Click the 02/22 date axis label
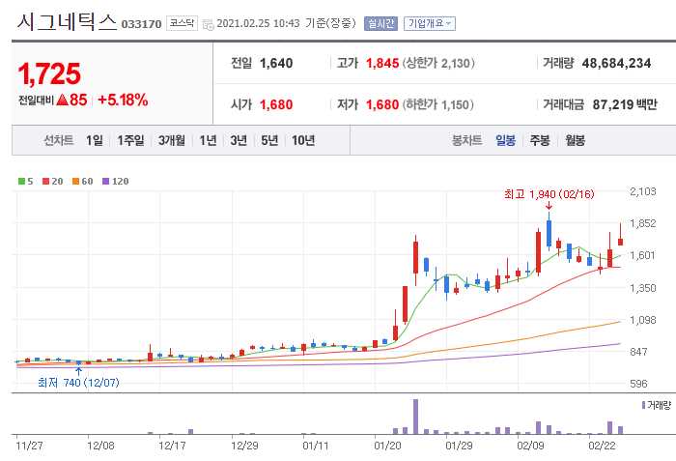Image resolution: width=676 pixels, height=461 pixels. [602, 446]
